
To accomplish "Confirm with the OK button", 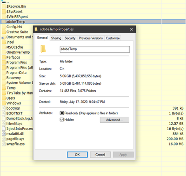I will point(77,155).
